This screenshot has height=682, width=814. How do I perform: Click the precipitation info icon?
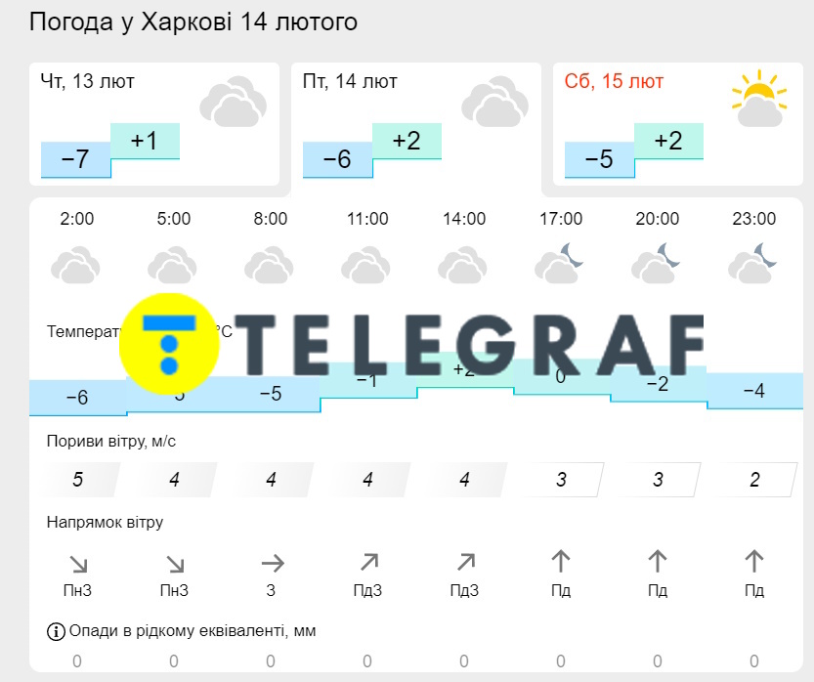pos(56,631)
